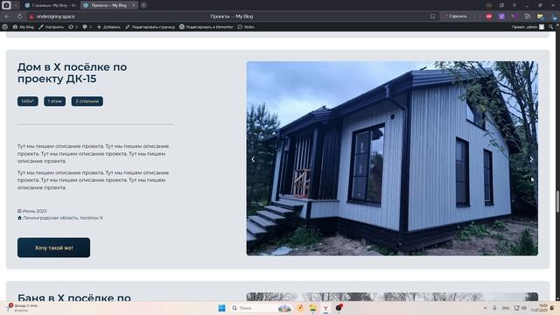
Task: Click the Июнь 2023 date line
Action: pyautogui.click(x=32, y=211)
